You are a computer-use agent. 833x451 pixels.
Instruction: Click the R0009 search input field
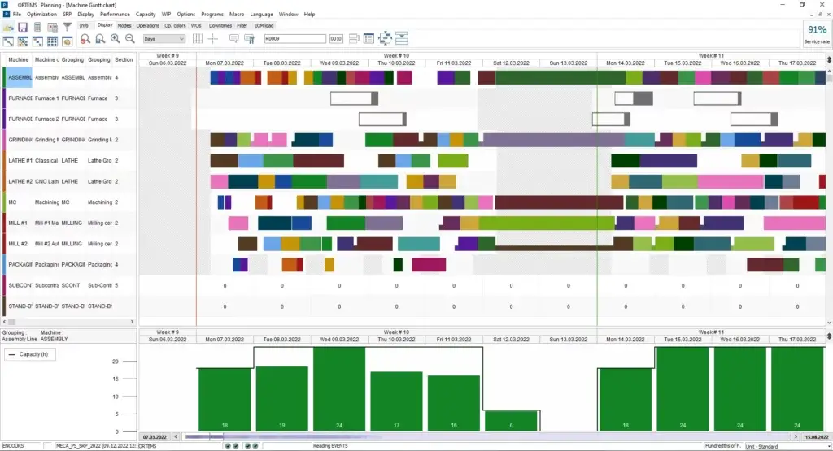click(293, 38)
